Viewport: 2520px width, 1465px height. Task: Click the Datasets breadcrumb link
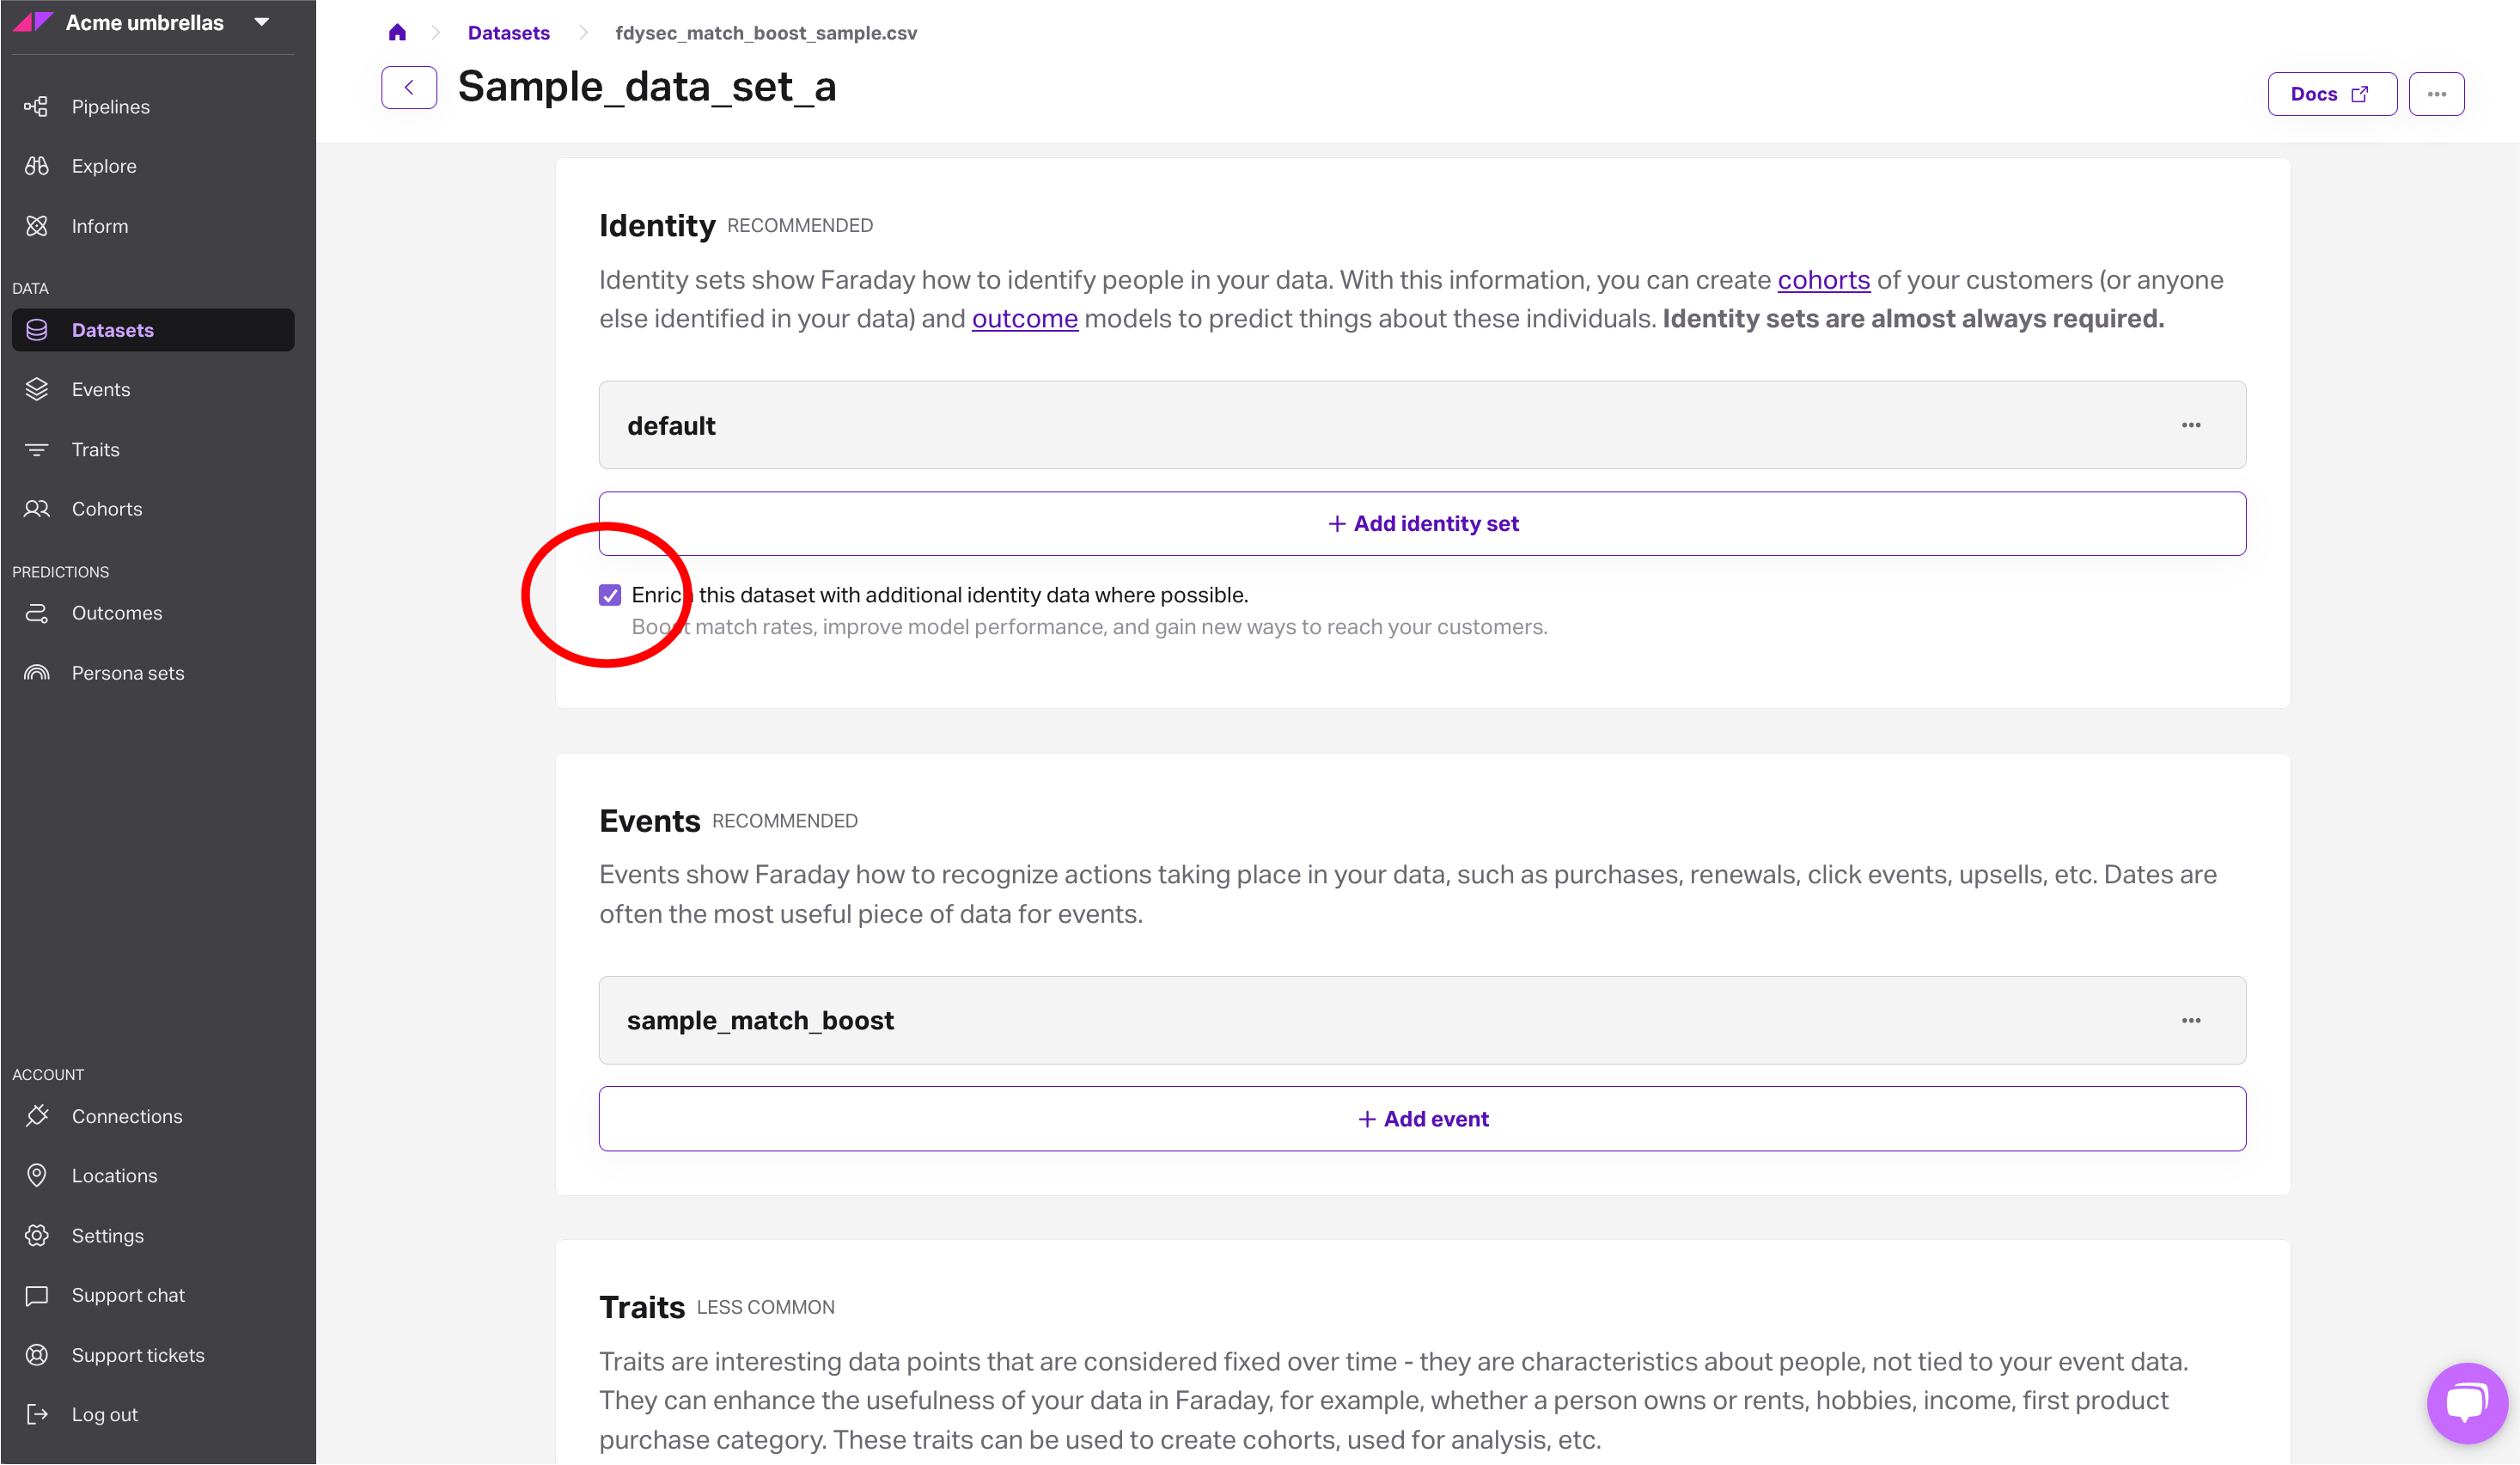click(x=509, y=32)
